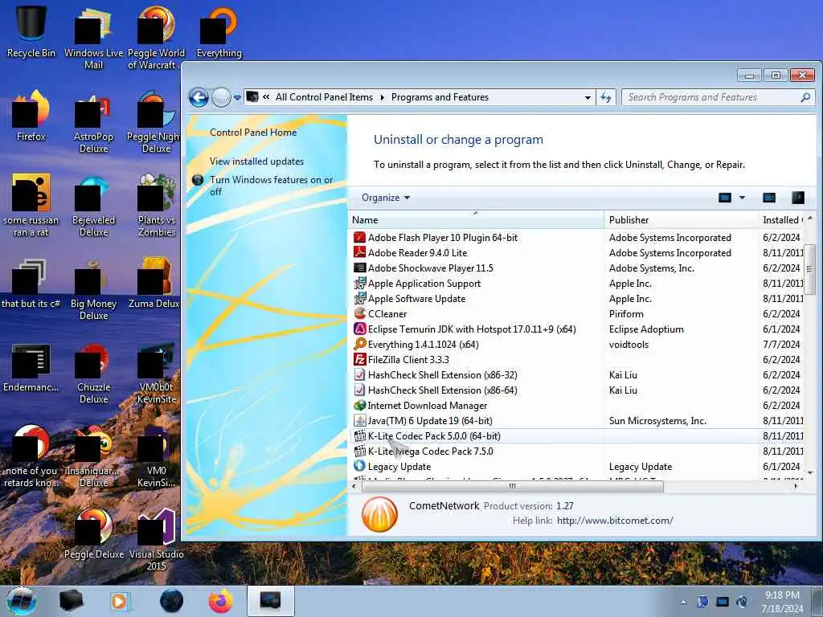
Task: Click the volume icon in system tray
Action: [x=742, y=602]
